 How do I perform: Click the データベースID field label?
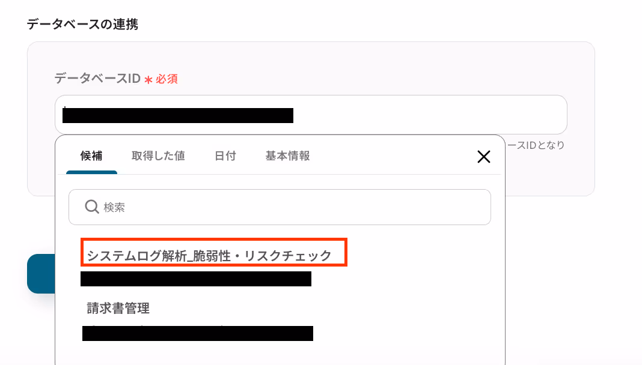[97, 78]
